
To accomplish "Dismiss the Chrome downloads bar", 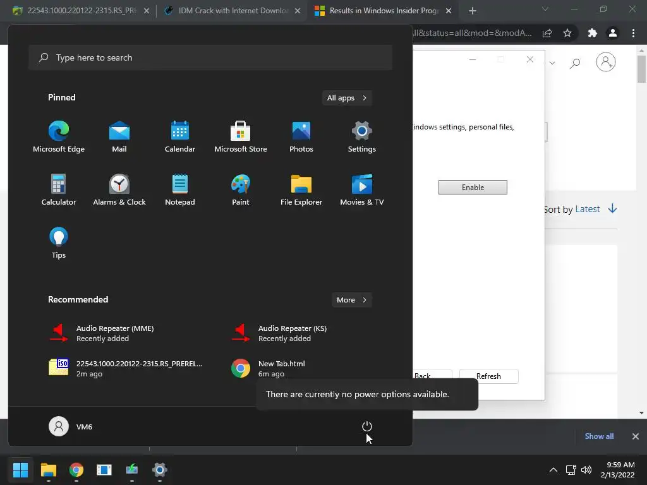I will [x=636, y=436].
